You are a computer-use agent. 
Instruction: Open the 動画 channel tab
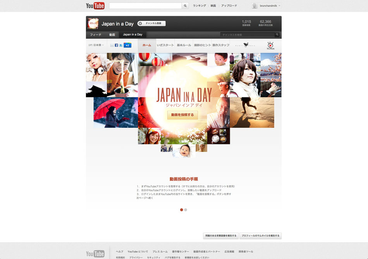[112, 35]
